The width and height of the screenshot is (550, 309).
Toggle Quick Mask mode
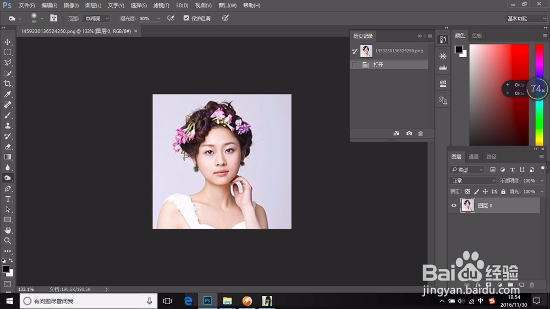(7, 284)
